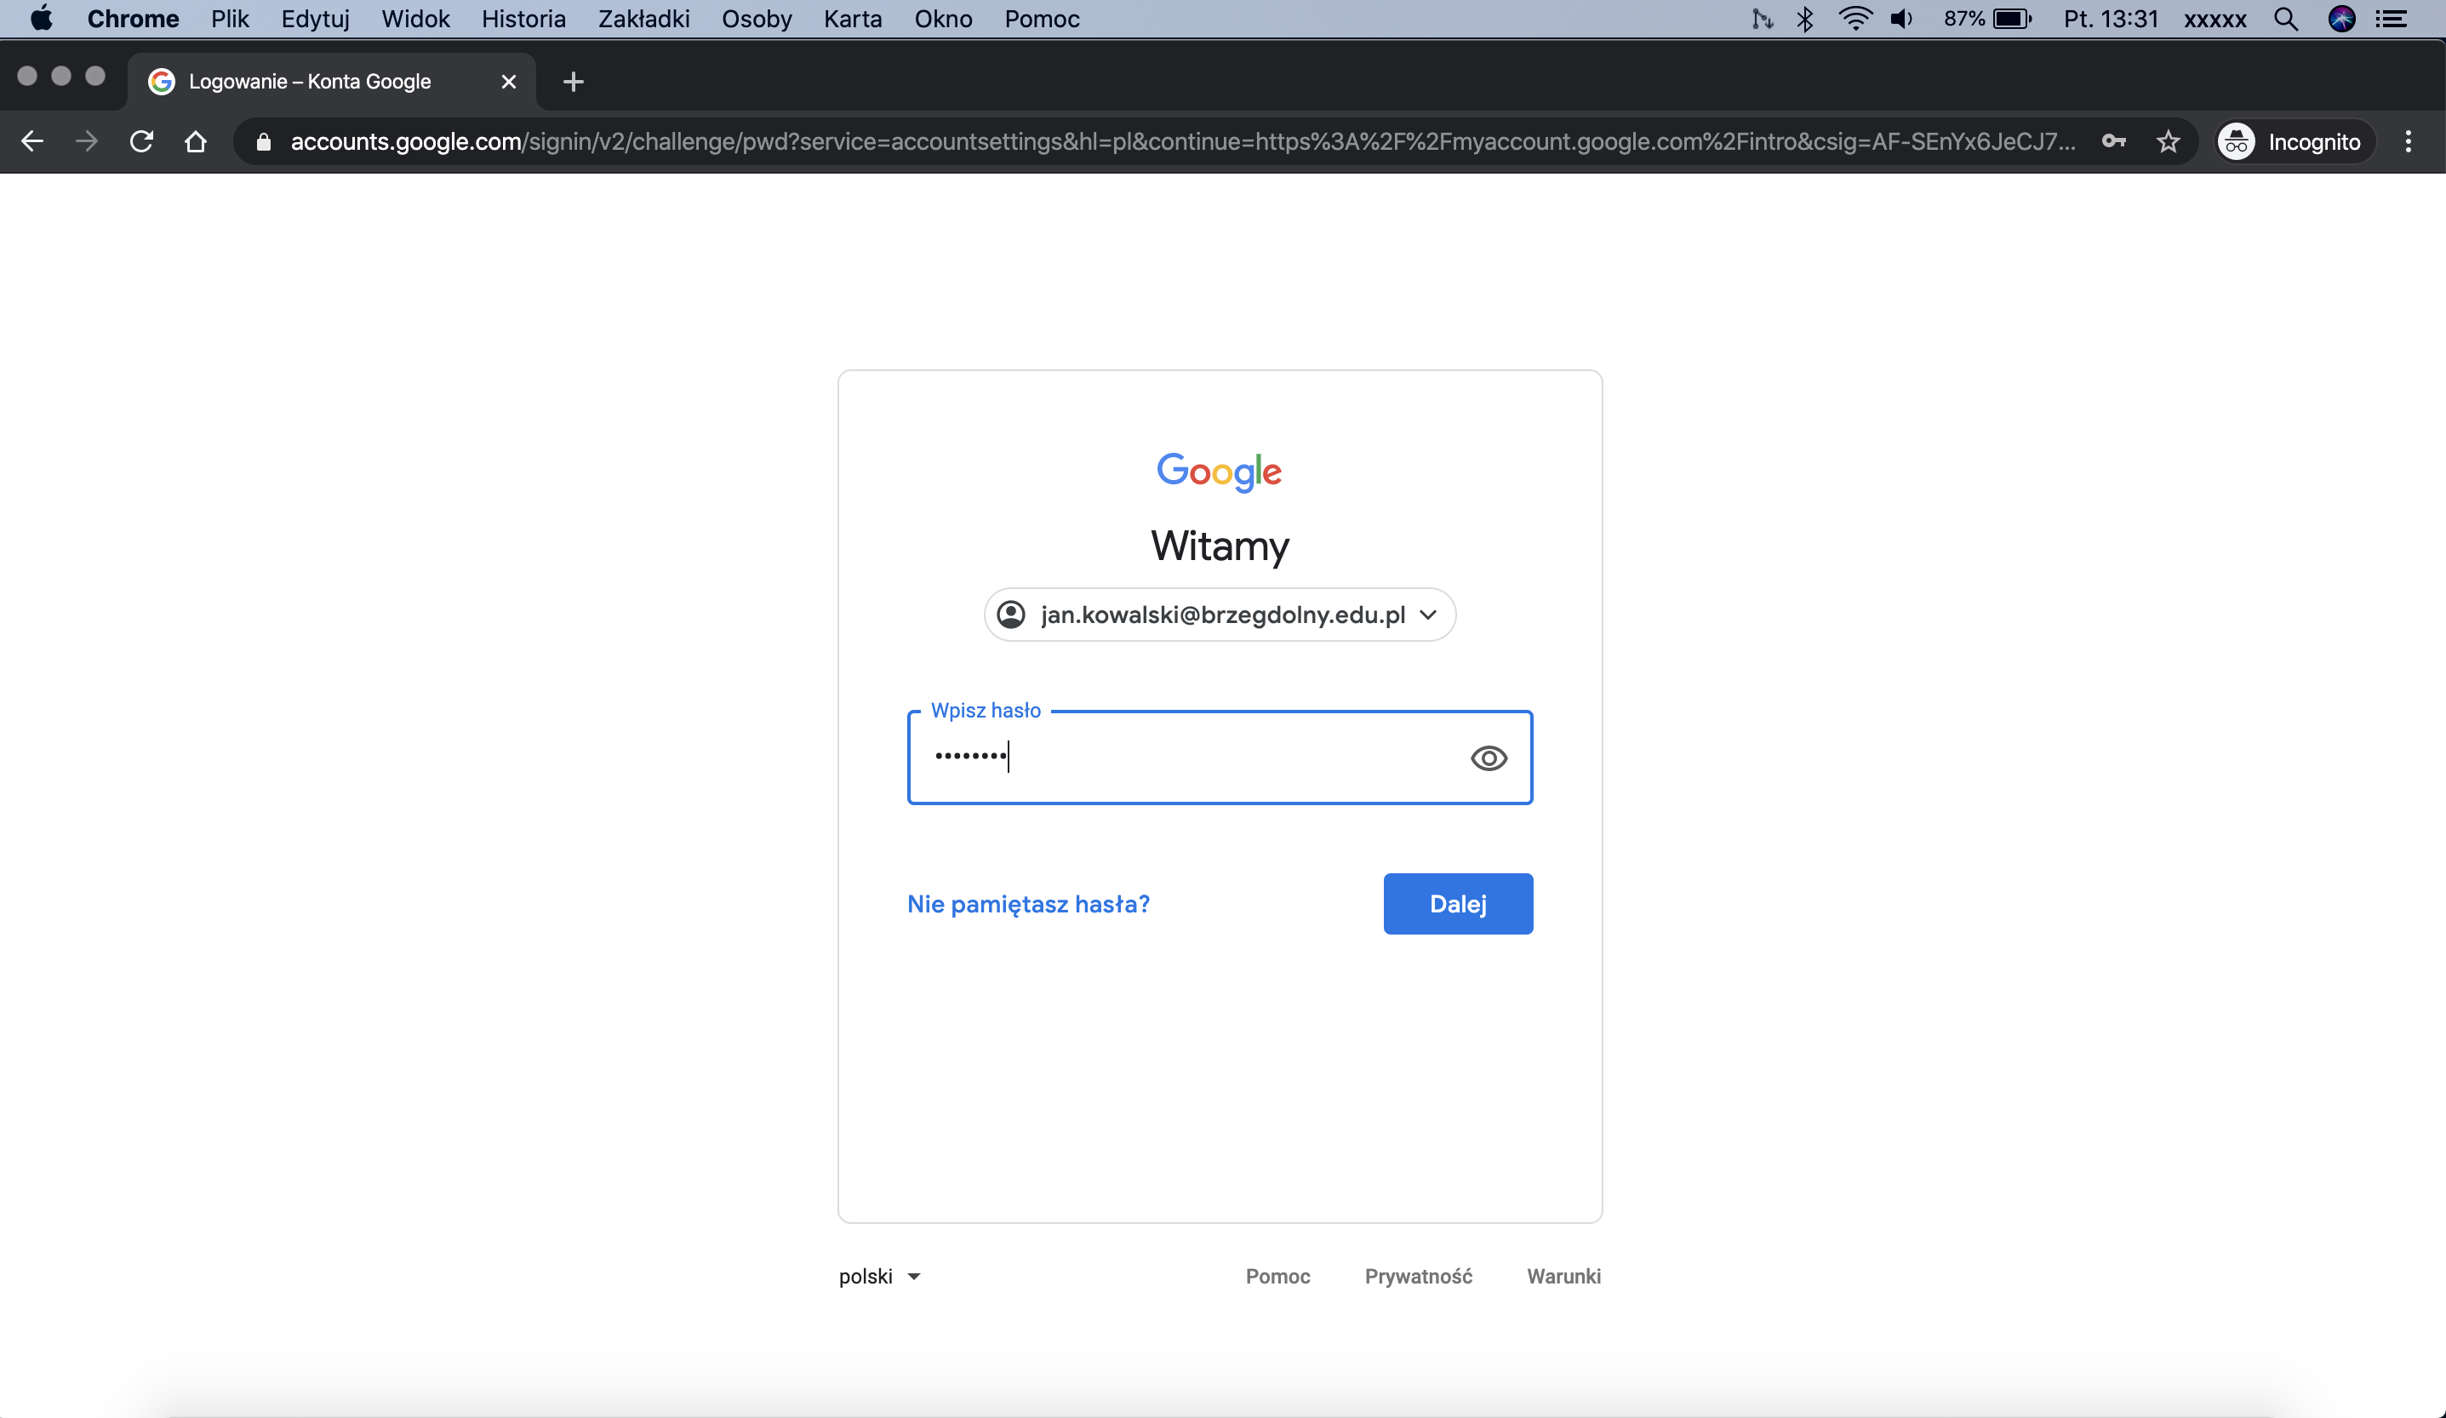Select the 'Logowanie – Konta Google' tab
Screen dimensions: 2446x1418
click(332, 82)
